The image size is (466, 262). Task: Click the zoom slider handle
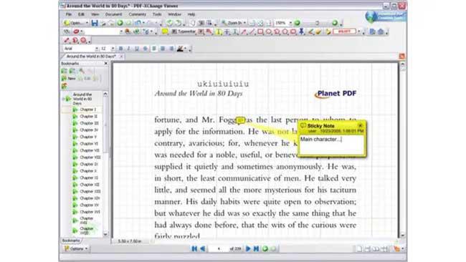click(x=317, y=23)
